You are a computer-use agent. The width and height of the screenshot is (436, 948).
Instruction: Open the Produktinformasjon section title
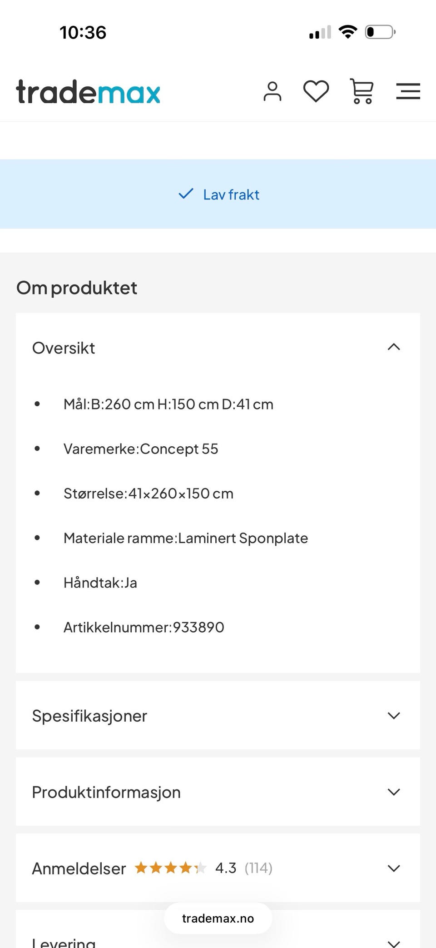pos(106,793)
